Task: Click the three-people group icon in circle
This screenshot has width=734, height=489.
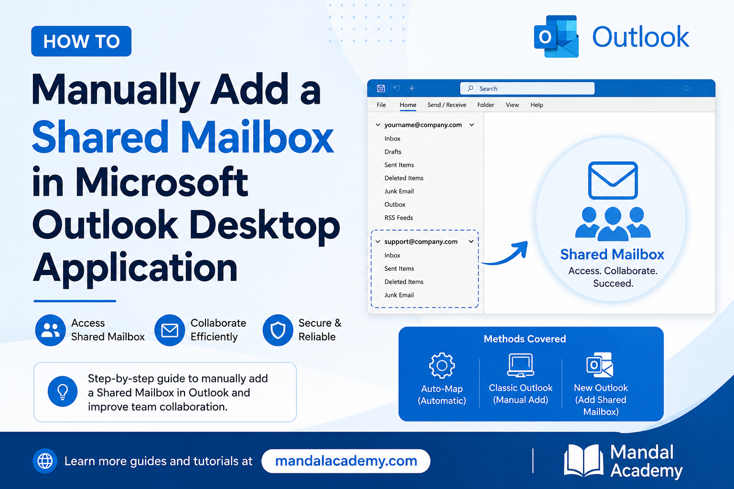Action: coord(613,223)
